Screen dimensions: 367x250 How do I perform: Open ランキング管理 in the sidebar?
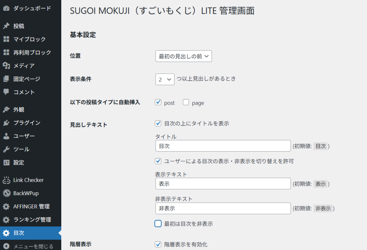32,220
